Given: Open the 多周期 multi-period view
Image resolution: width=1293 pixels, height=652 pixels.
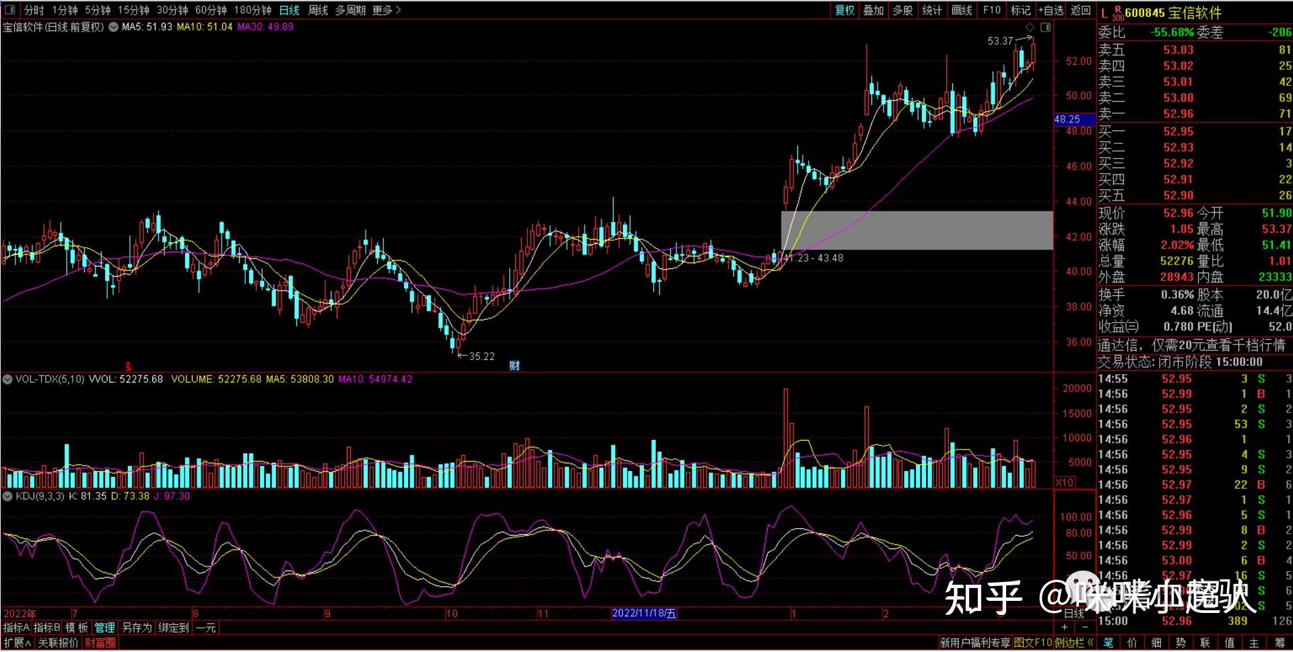Looking at the screenshot, I should tap(350, 10).
